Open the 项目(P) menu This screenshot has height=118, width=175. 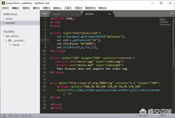point(78,8)
